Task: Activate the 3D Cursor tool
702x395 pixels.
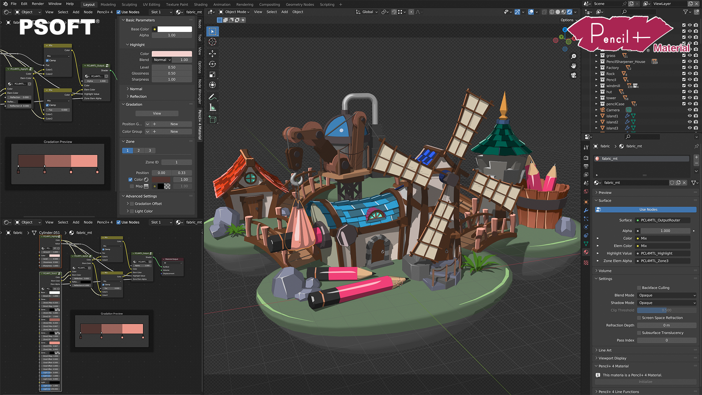Action: pyautogui.click(x=212, y=42)
